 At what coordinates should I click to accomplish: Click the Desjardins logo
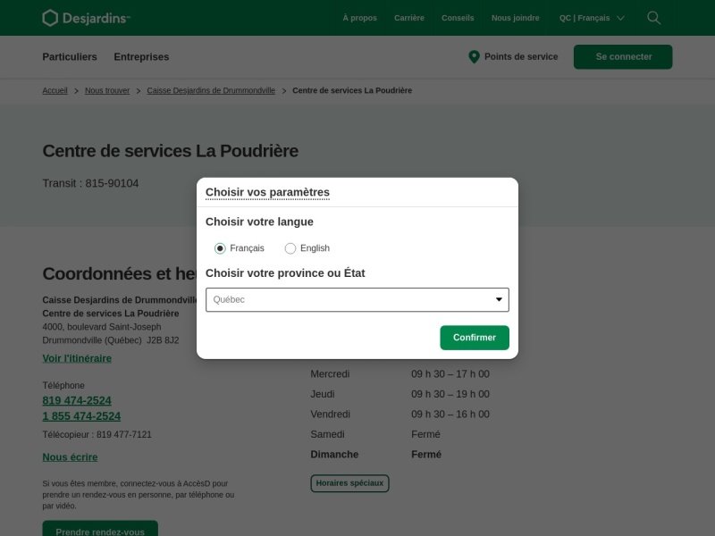click(86, 18)
